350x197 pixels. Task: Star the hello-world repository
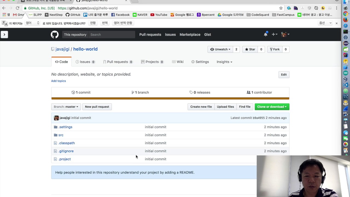(x=250, y=49)
